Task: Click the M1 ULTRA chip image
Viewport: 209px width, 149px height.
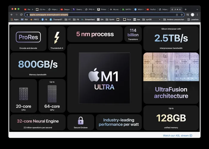Action: 104,78
